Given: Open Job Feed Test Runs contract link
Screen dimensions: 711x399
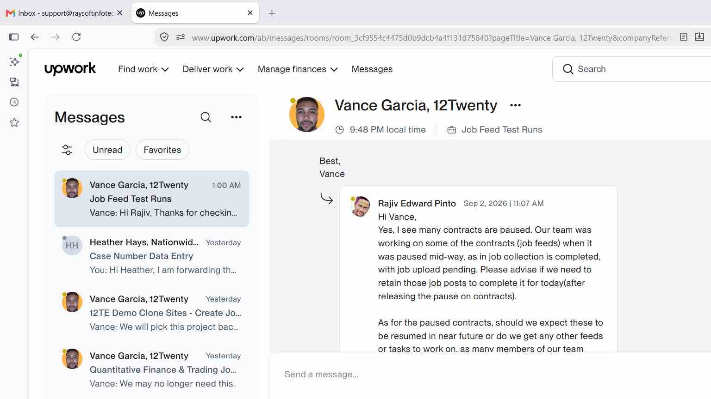Looking at the screenshot, I should coord(502,130).
